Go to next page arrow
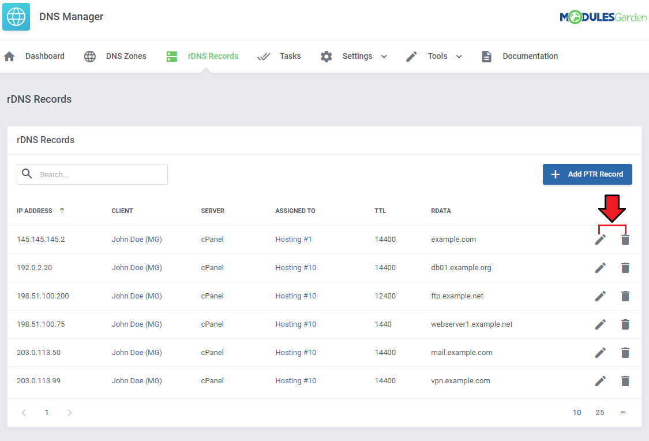Viewport: 649px width, 441px height. (70, 413)
